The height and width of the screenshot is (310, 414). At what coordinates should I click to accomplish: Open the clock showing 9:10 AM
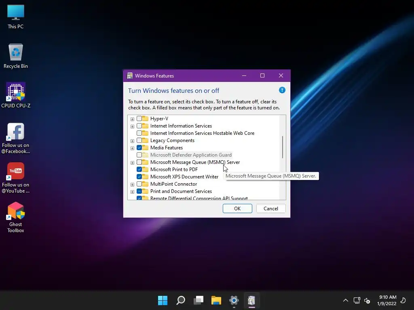click(387, 300)
